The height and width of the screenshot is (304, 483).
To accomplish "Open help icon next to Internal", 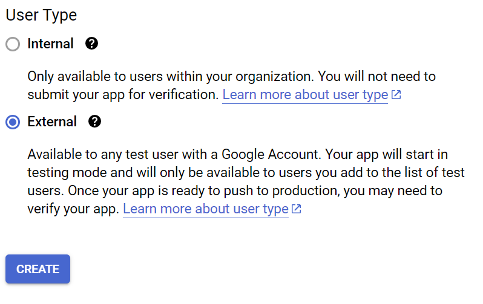I will (91, 44).
